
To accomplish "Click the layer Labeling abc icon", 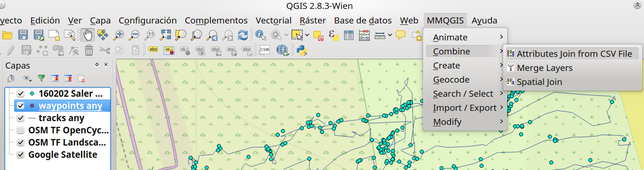I will tap(153, 49).
